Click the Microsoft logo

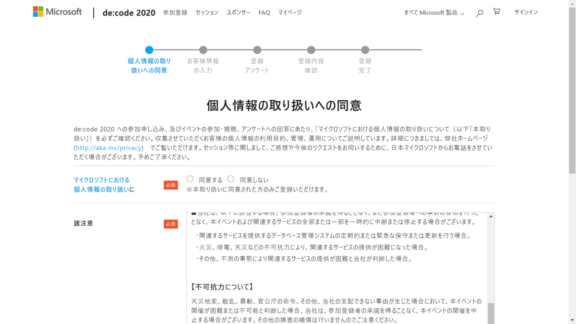pyautogui.click(x=57, y=12)
